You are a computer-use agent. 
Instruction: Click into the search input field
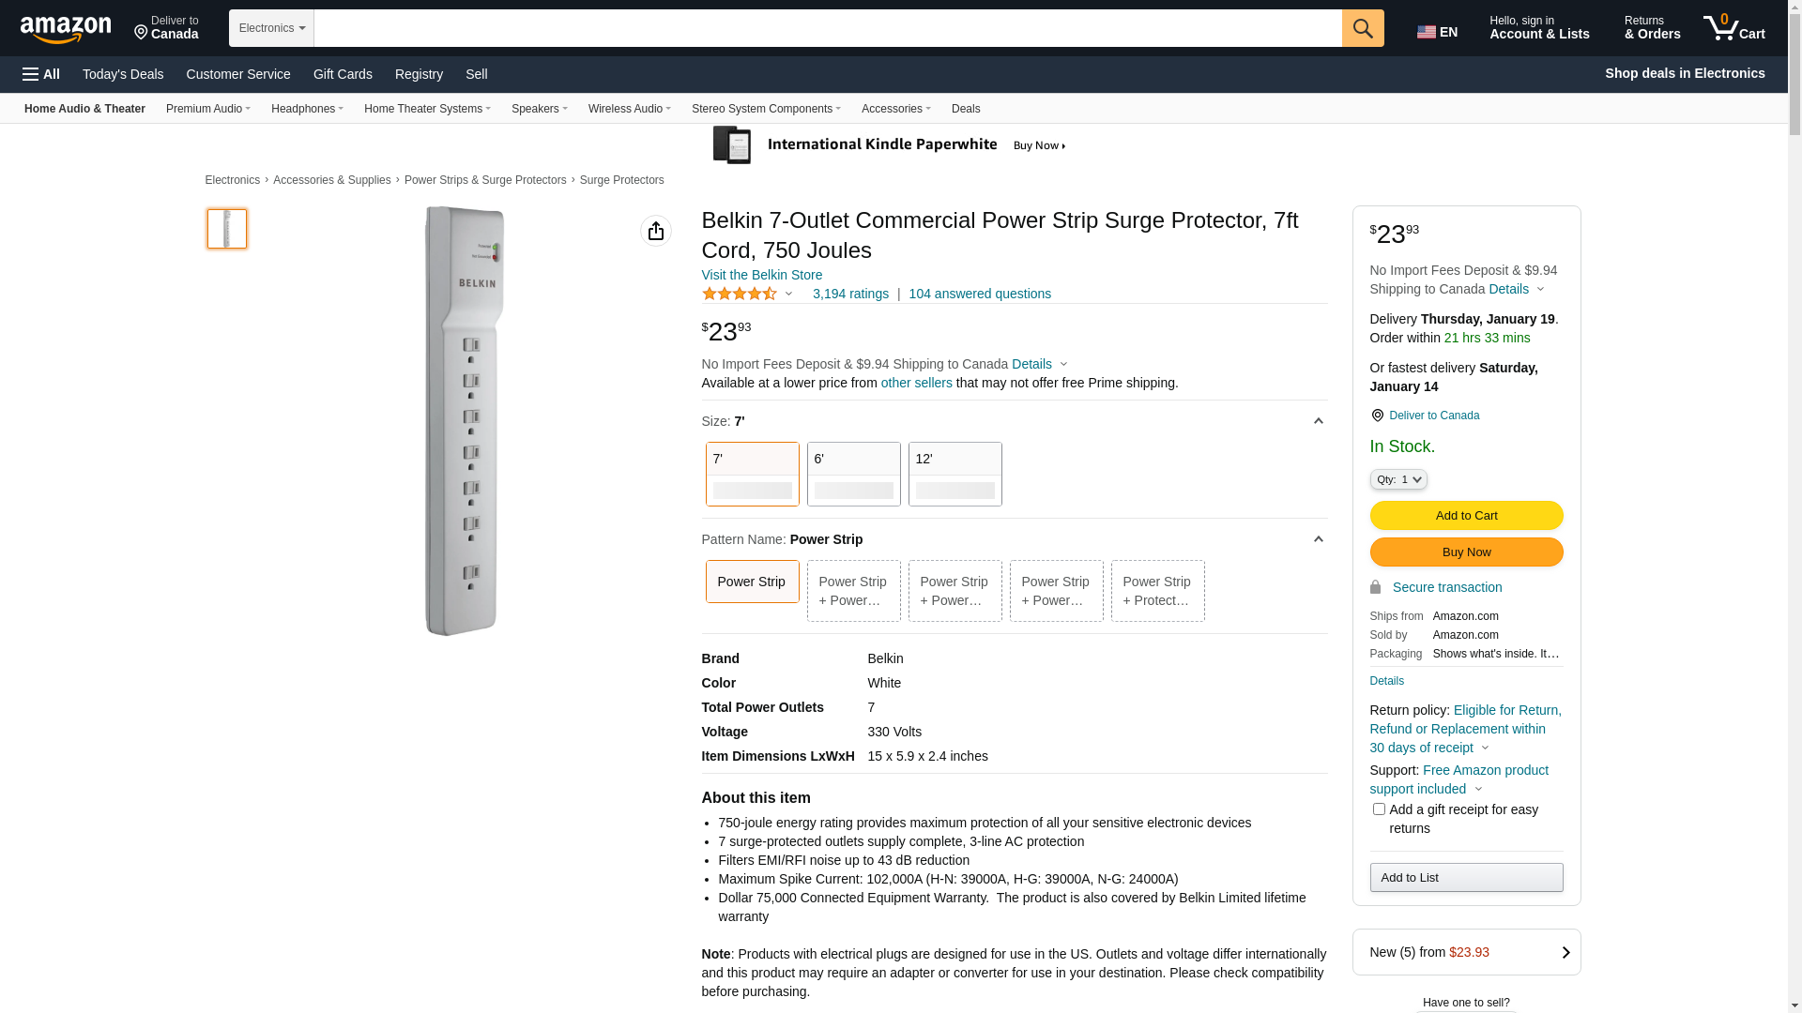pyautogui.click(x=827, y=28)
